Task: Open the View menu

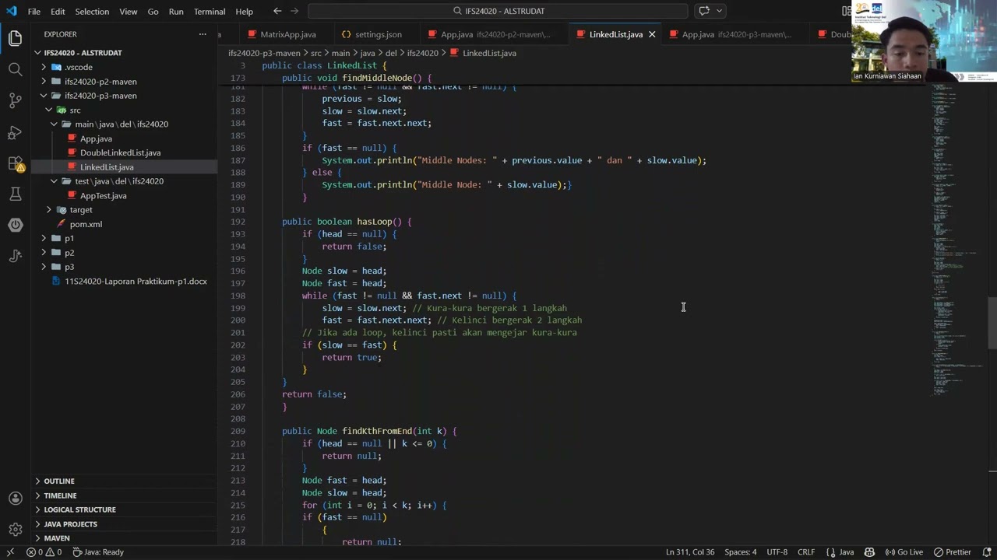Action: pos(129,11)
